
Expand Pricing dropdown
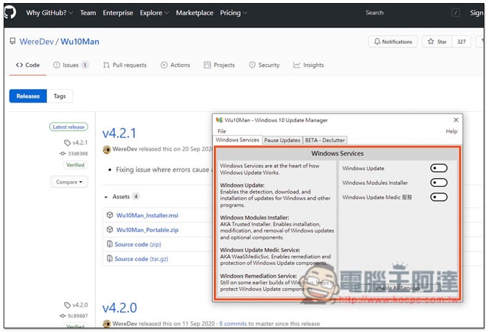click(234, 13)
